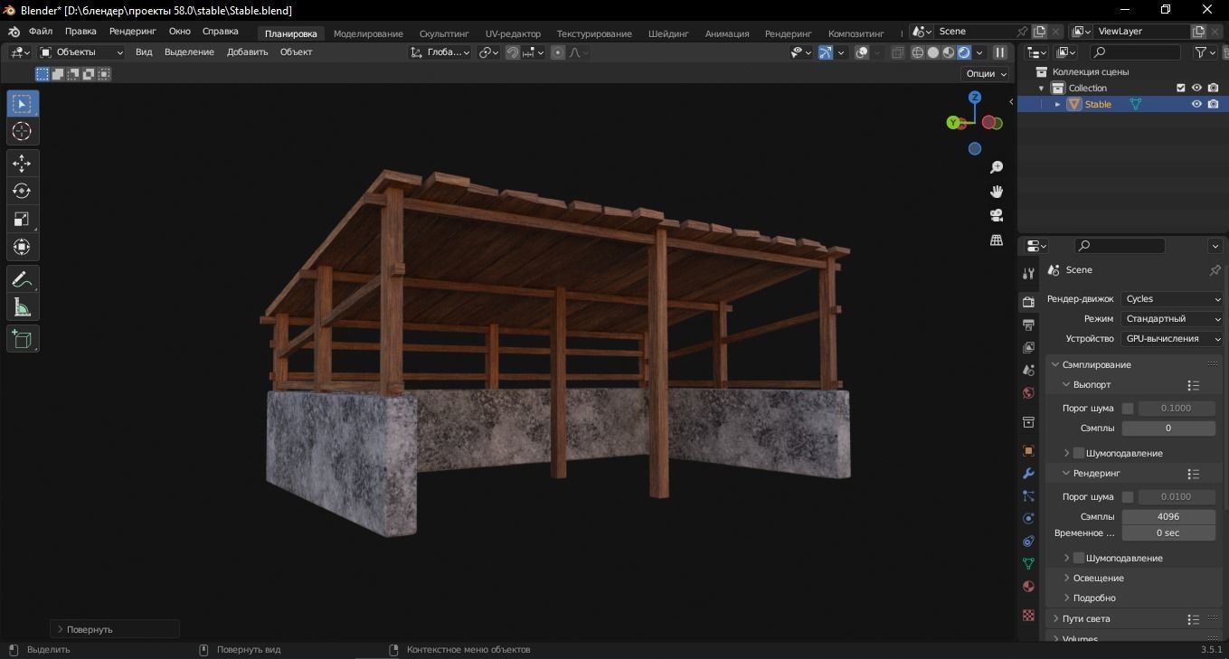Select the Cursor tool in toolbar
Image resolution: width=1229 pixels, height=659 pixels.
click(x=22, y=131)
